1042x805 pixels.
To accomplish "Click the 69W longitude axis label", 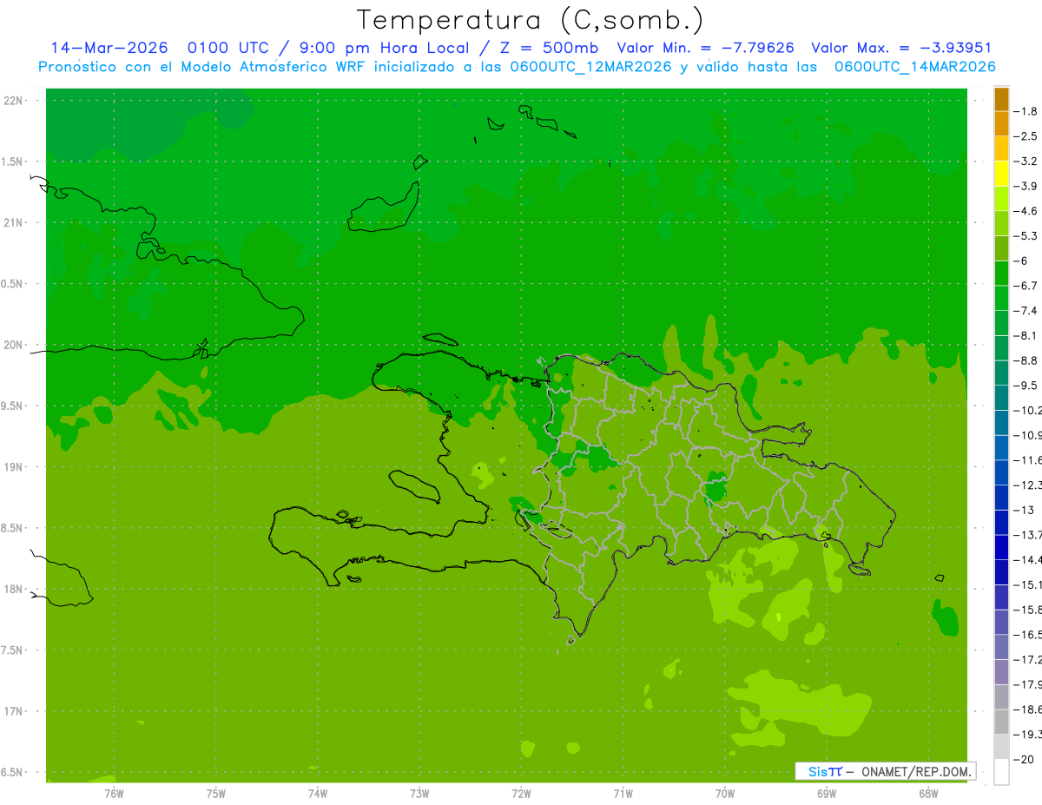I will tap(827, 794).
